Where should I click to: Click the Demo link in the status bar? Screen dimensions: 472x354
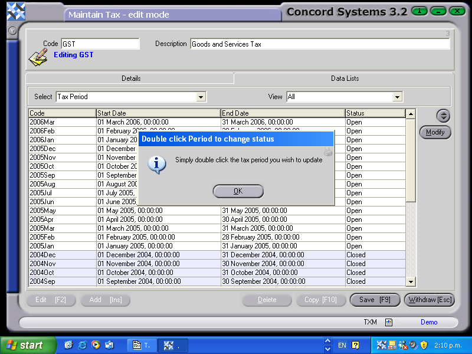(429, 322)
